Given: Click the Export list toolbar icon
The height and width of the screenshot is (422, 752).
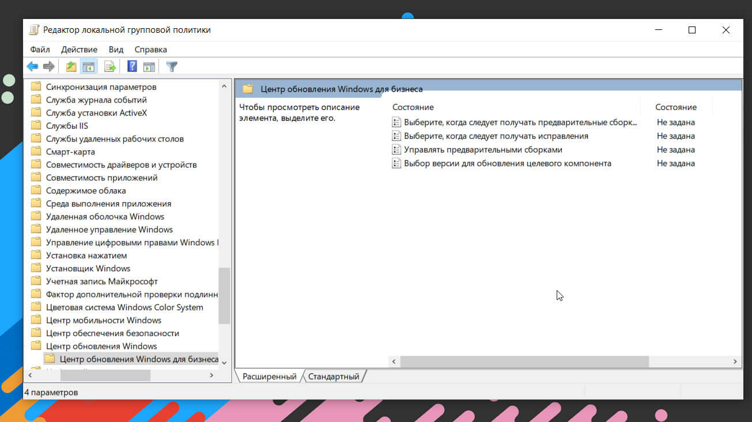Looking at the screenshot, I should pyautogui.click(x=110, y=67).
